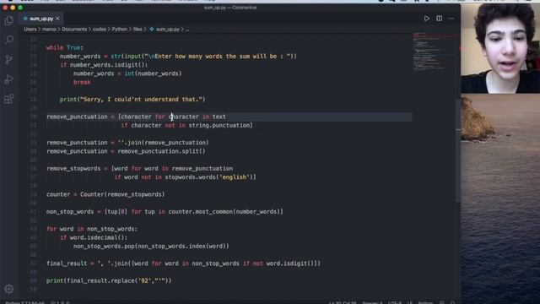
Task: Click the 'print(final_result.replace' line
Action: 109,280
